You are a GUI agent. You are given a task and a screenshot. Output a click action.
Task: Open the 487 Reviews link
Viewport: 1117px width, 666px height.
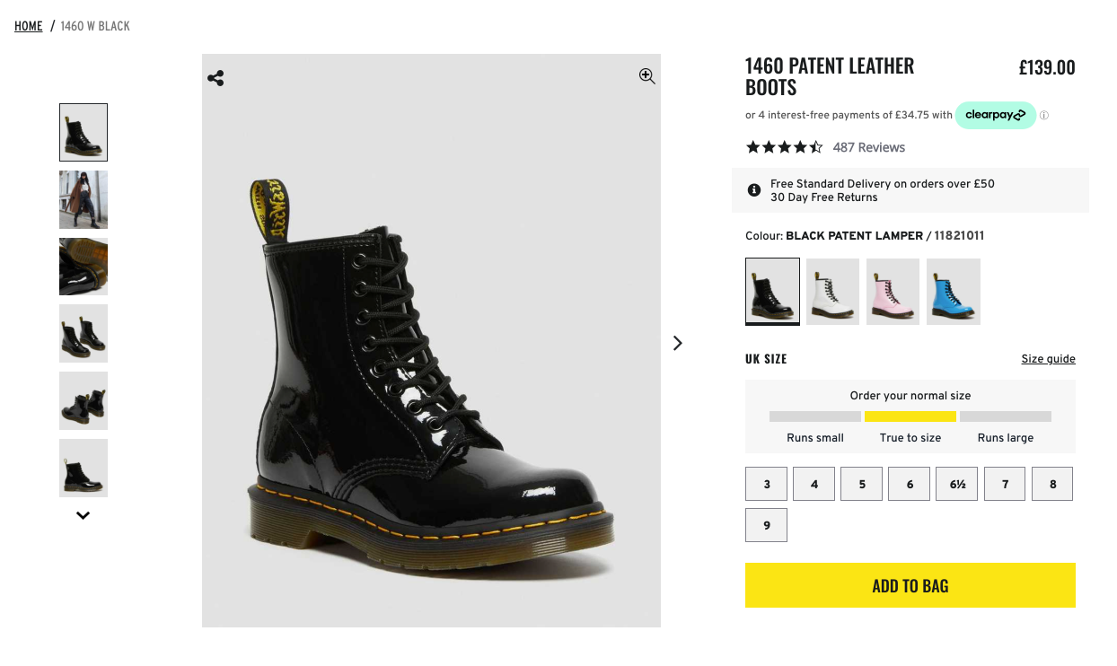pos(868,147)
